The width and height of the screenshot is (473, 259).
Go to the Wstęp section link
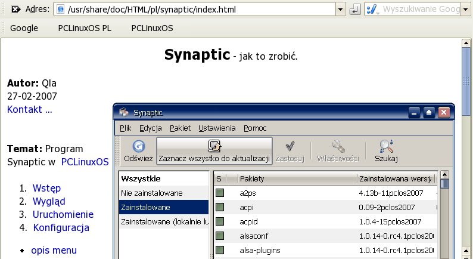(x=46, y=188)
